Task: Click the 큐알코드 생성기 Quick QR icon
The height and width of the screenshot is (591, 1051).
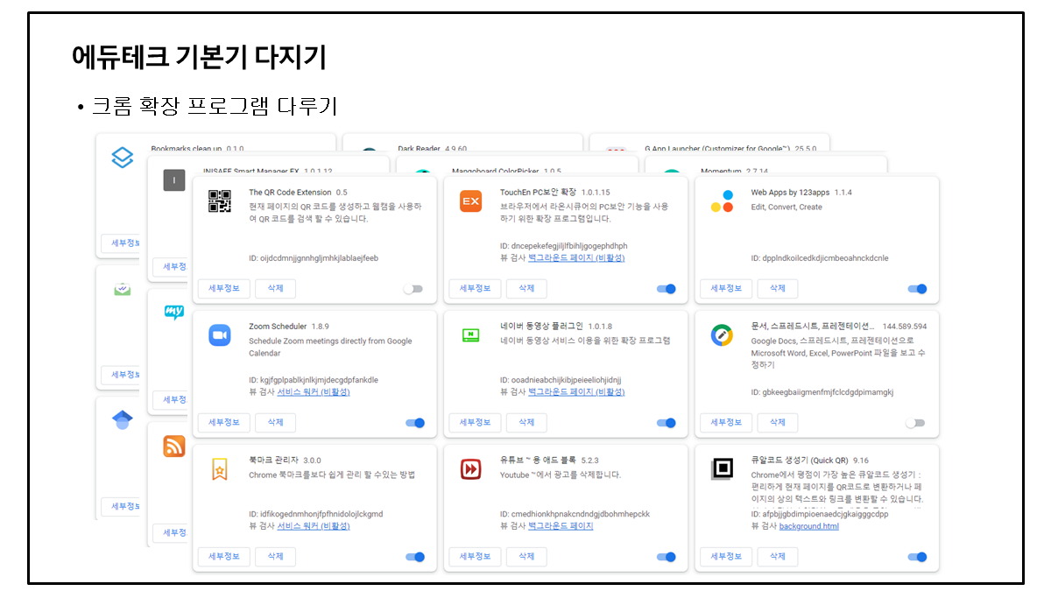Action: click(x=722, y=469)
